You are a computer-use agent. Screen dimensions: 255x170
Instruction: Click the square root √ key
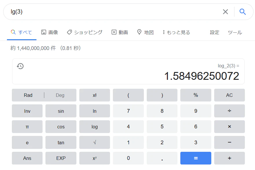95,143
